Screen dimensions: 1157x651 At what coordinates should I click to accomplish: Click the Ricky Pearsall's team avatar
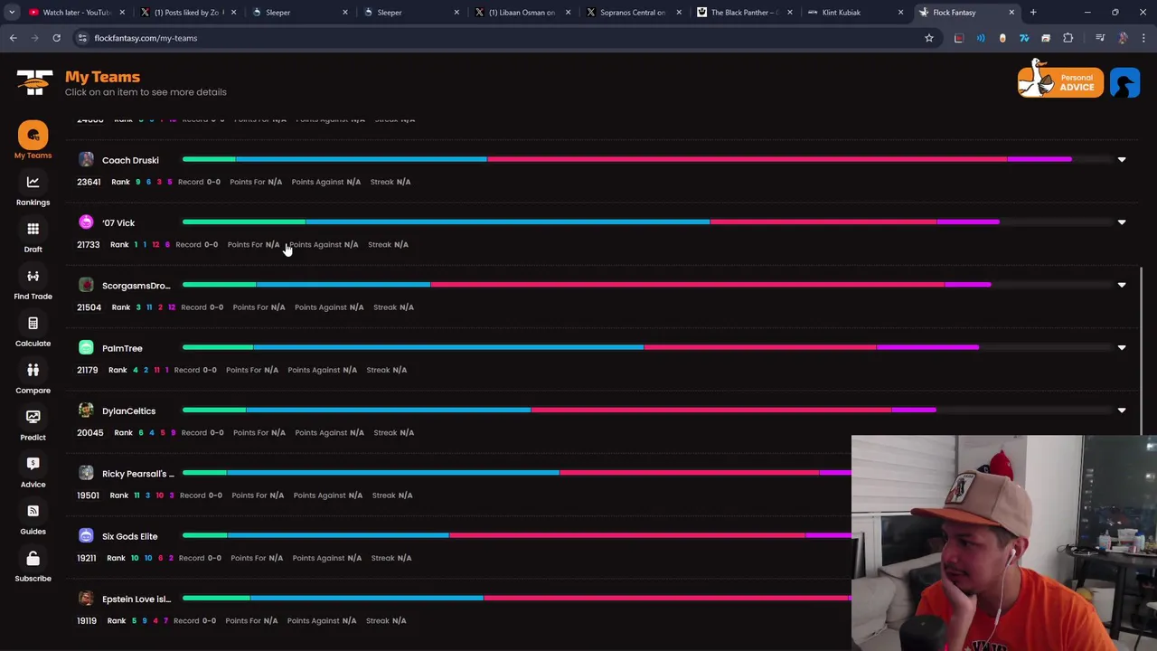point(86,473)
